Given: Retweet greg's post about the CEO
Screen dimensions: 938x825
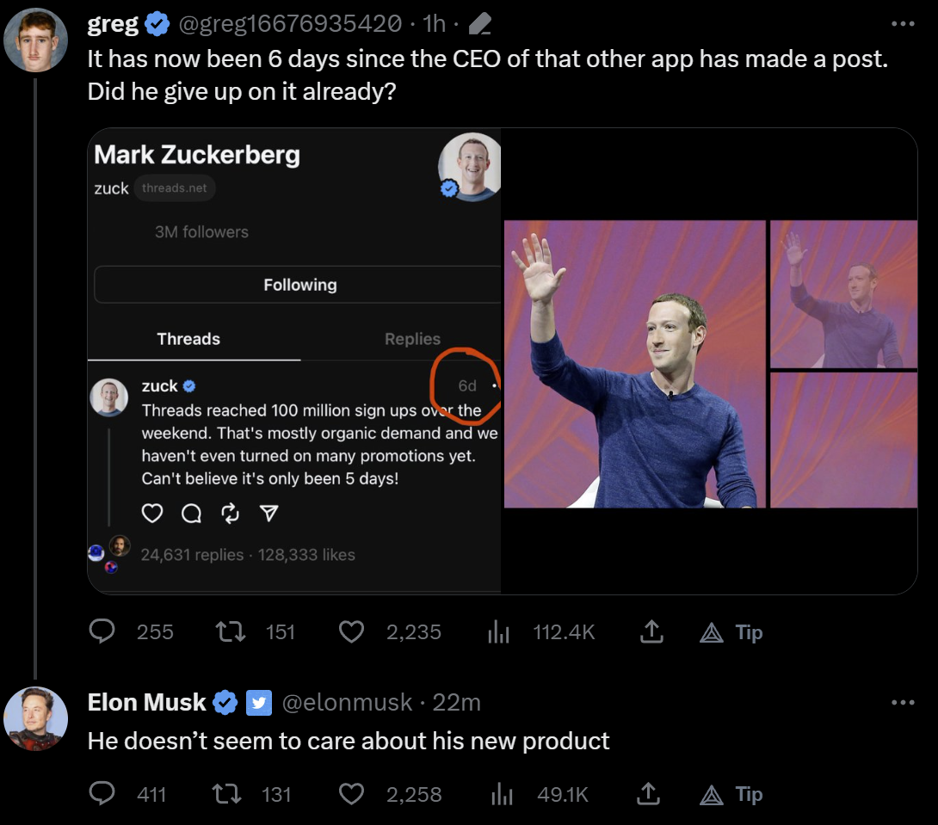Looking at the screenshot, I should [231, 632].
